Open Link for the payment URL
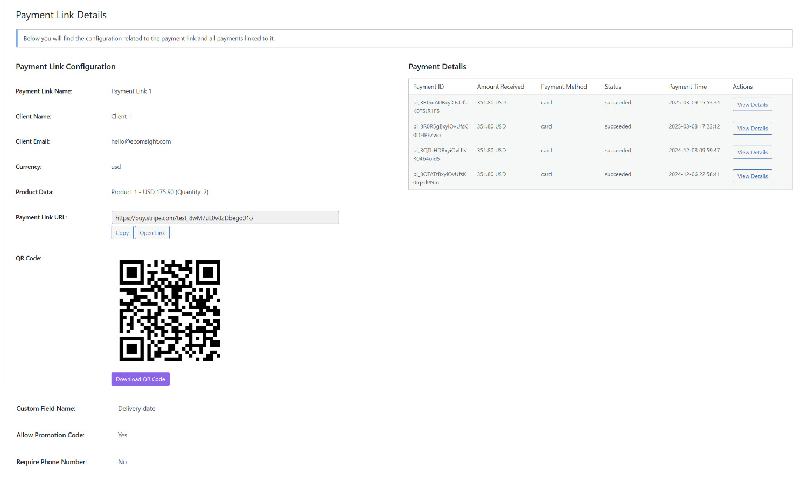This screenshot has height=483, width=808. click(152, 233)
